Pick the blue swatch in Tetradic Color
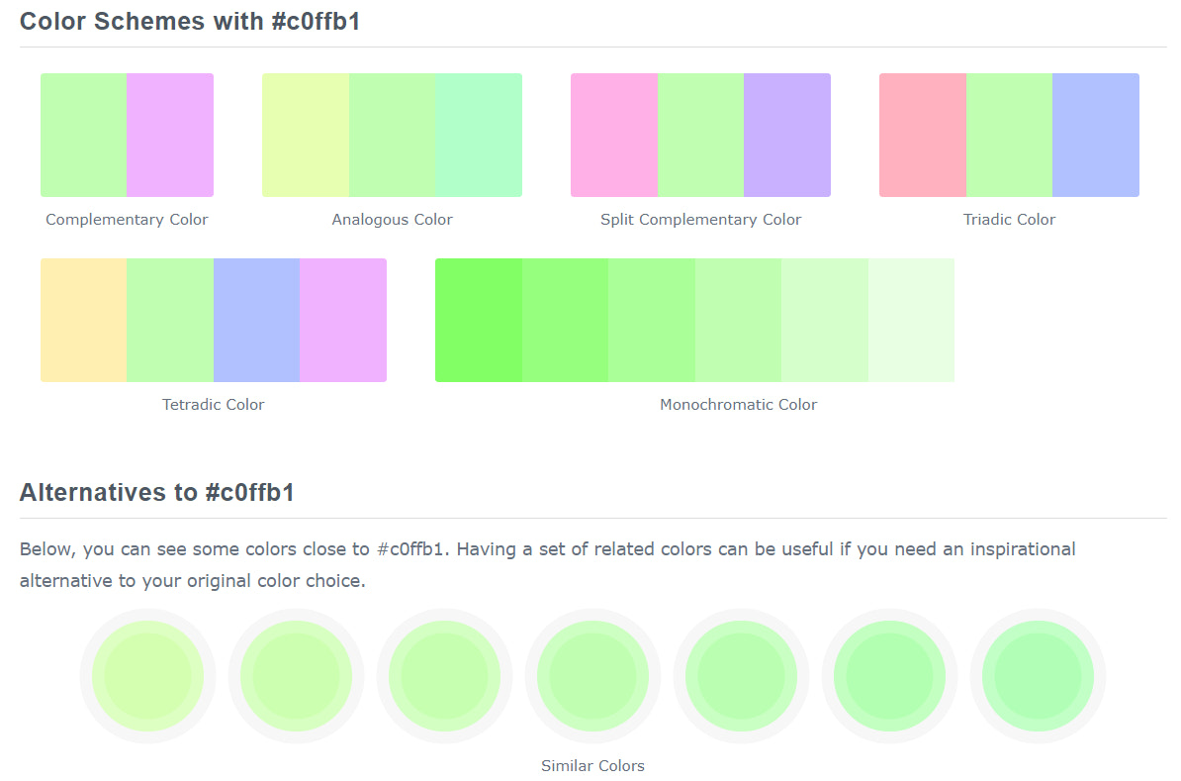 (256, 320)
